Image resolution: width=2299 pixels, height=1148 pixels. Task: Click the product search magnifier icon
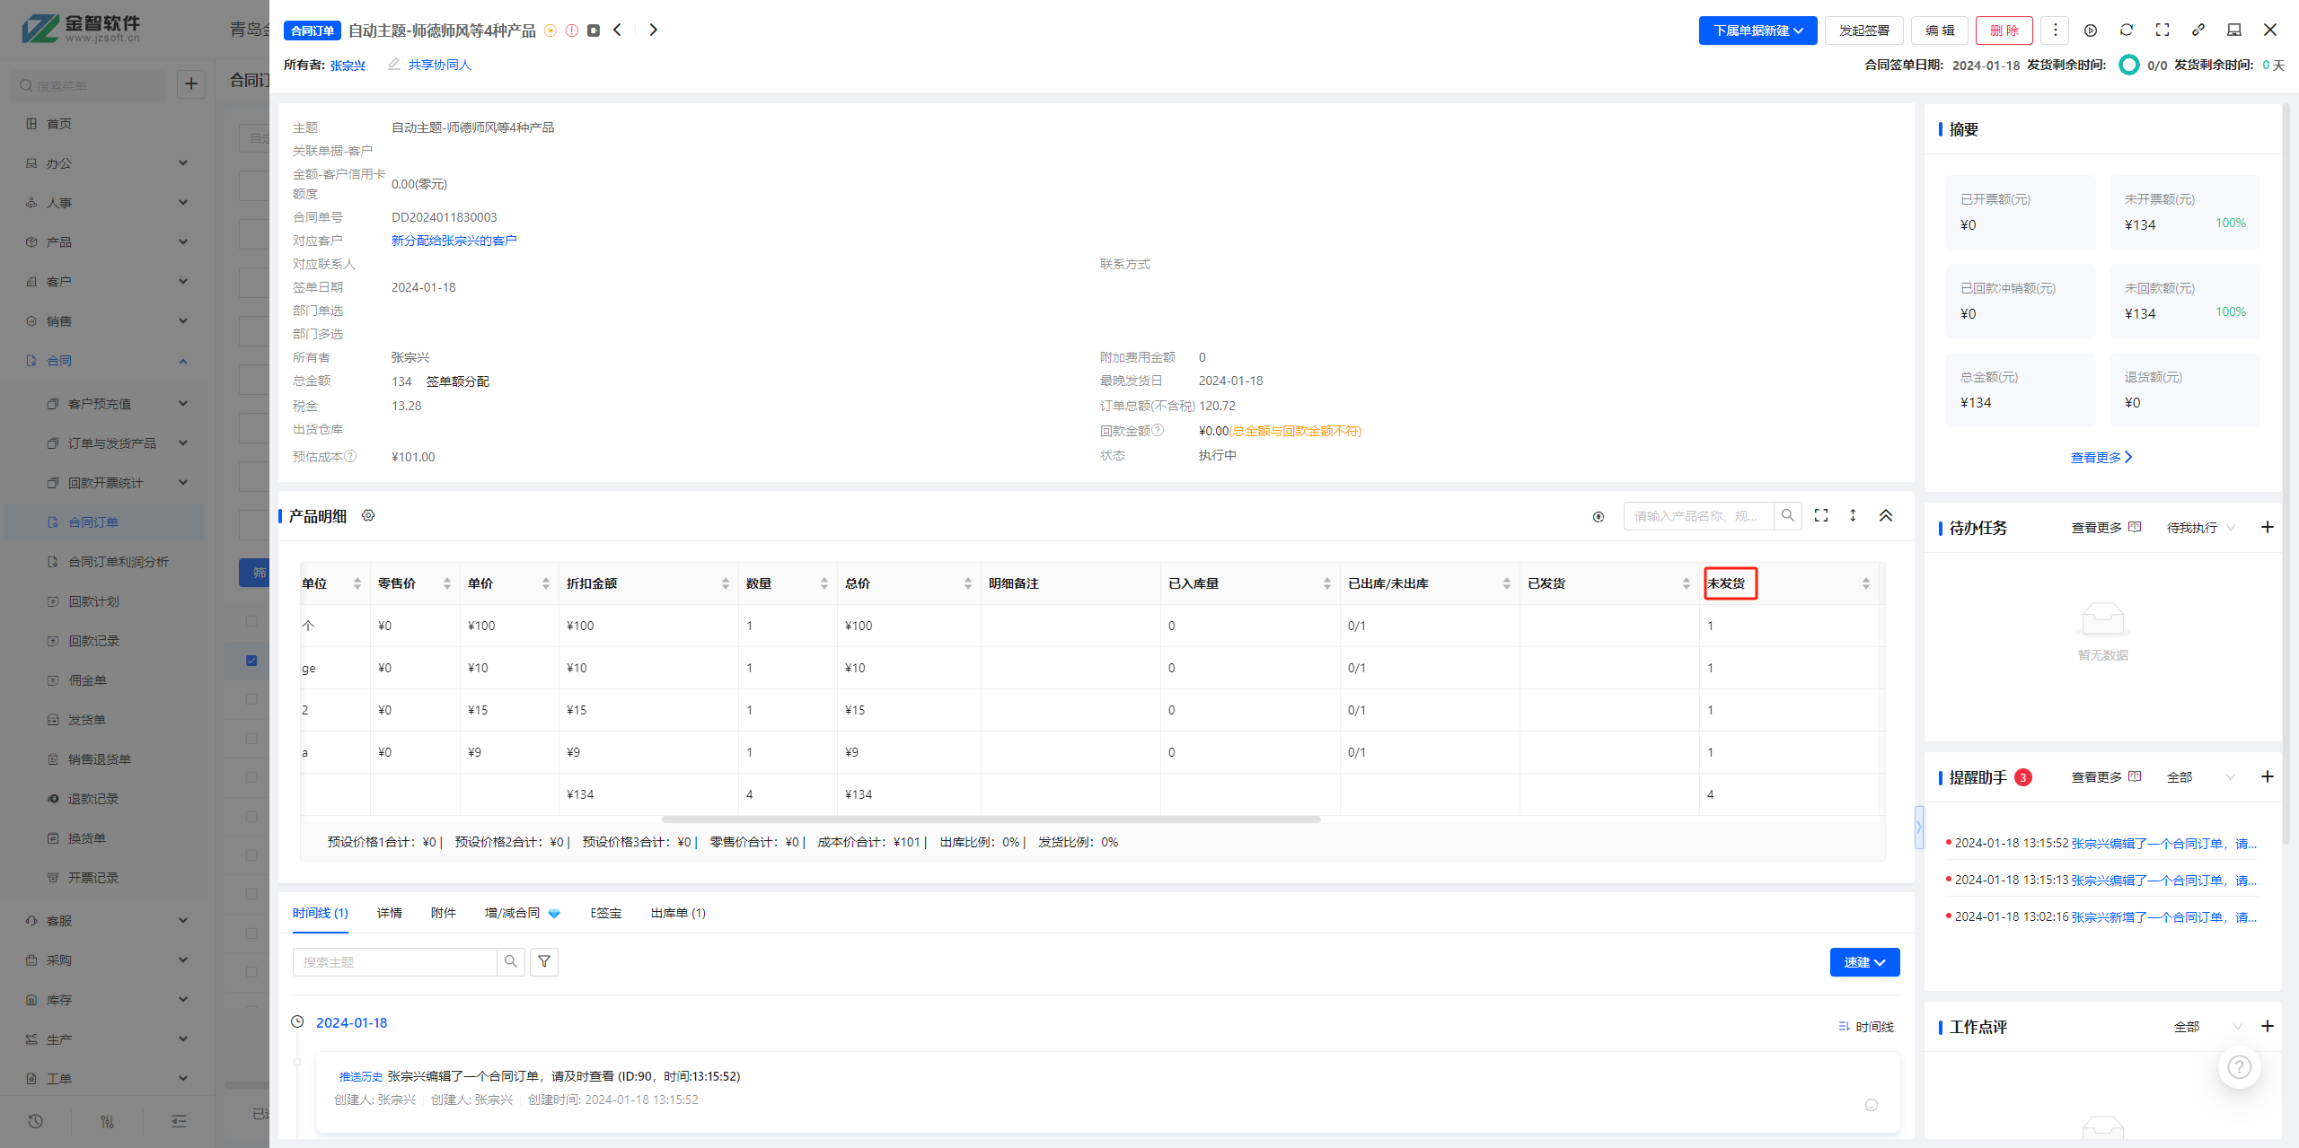coord(1787,515)
